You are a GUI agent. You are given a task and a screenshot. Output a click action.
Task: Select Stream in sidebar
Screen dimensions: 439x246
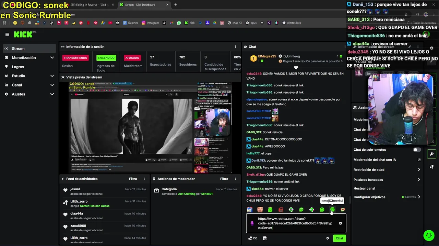pos(29,49)
